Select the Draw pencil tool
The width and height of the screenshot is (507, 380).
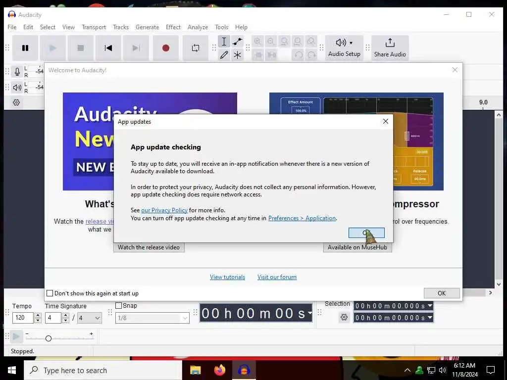pos(224,55)
